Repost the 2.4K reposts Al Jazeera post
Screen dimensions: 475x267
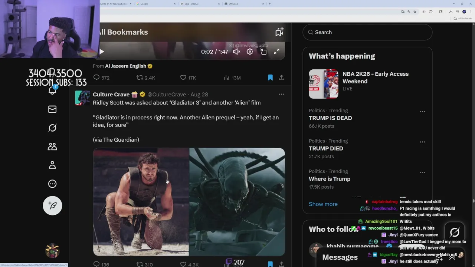145,78
